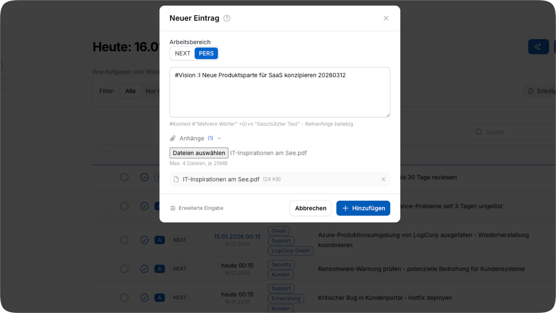Click the checkmark circle icon on the Azure row

[x=145, y=240]
